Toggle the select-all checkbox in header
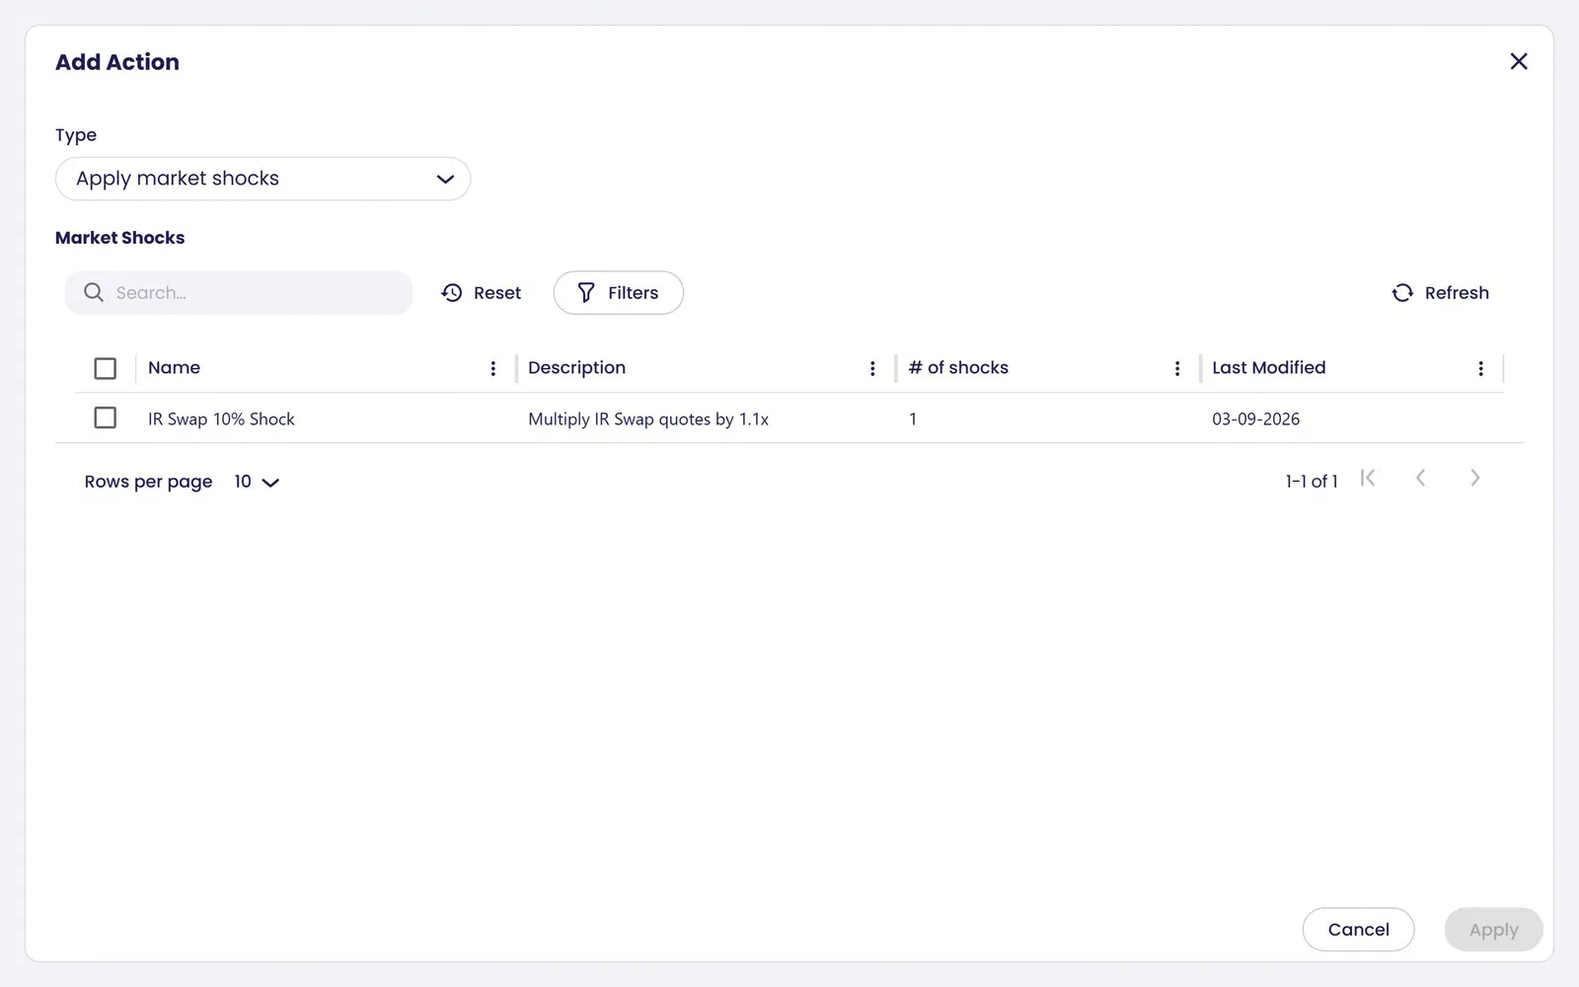Viewport: 1579px width, 987px height. click(x=106, y=368)
